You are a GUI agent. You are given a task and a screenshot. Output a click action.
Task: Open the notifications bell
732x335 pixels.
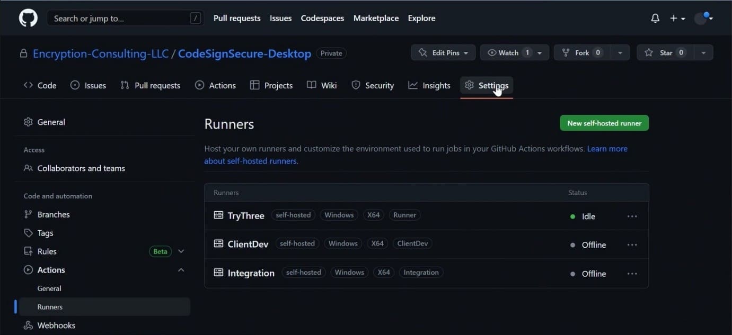pyautogui.click(x=655, y=18)
